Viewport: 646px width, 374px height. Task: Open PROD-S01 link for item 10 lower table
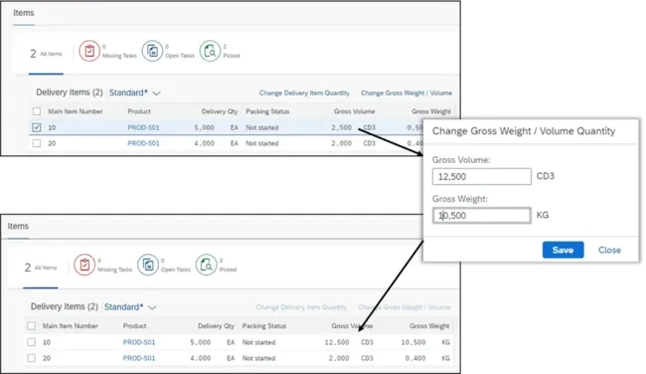(x=139, y=342)
